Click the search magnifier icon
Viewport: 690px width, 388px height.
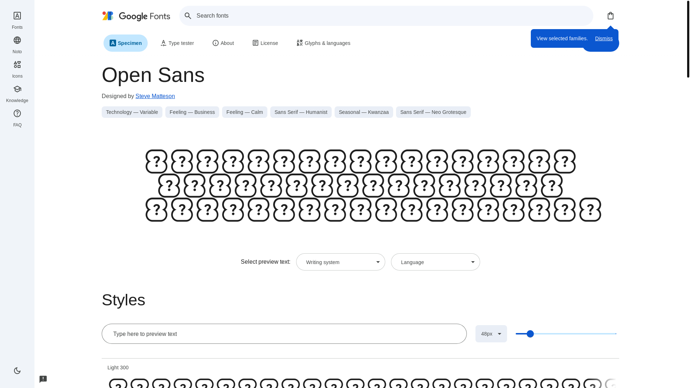[188, 16]
